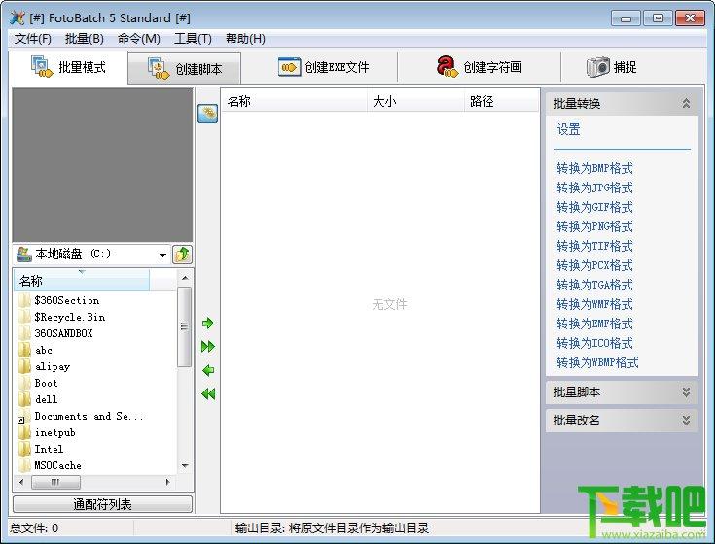Sort file list by 大小 column header
This screenshot has width=715, height=544.
pos(415,101)
